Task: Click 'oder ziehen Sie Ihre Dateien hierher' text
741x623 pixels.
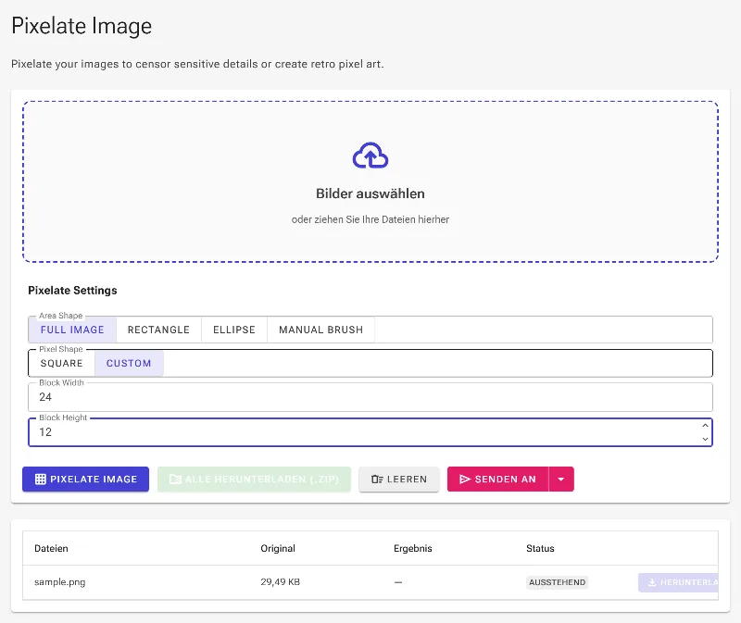Action: click(x=370, y=219)
